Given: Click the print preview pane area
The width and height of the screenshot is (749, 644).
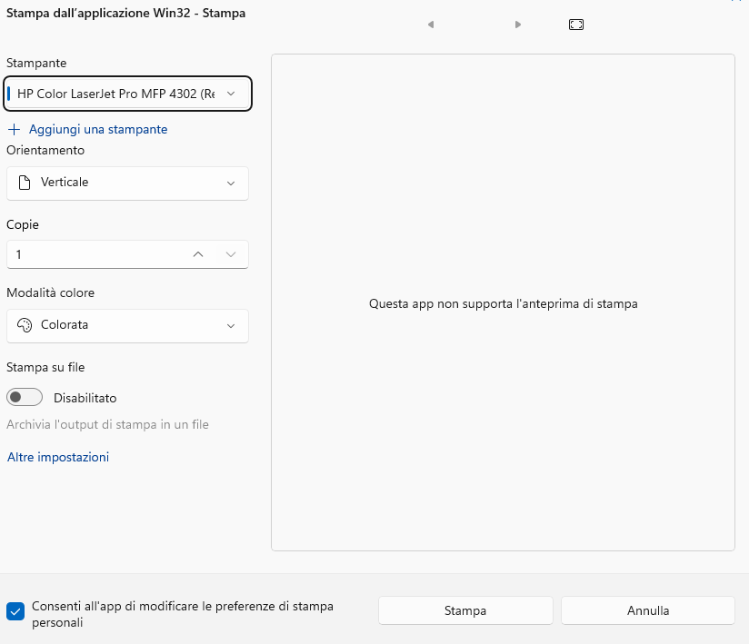Looking at the screenshot, I should click(503, 302).
